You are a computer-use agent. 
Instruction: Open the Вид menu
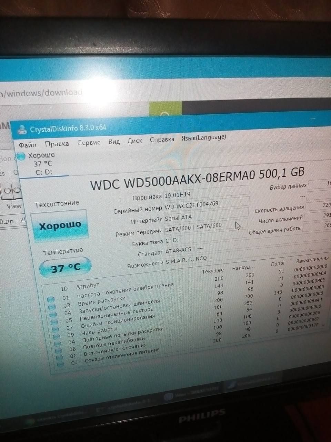coord(114,142)
